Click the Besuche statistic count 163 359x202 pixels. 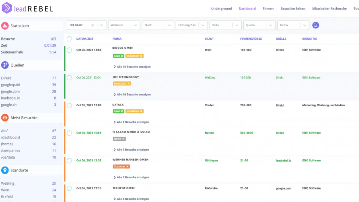[x=53, y=39]
